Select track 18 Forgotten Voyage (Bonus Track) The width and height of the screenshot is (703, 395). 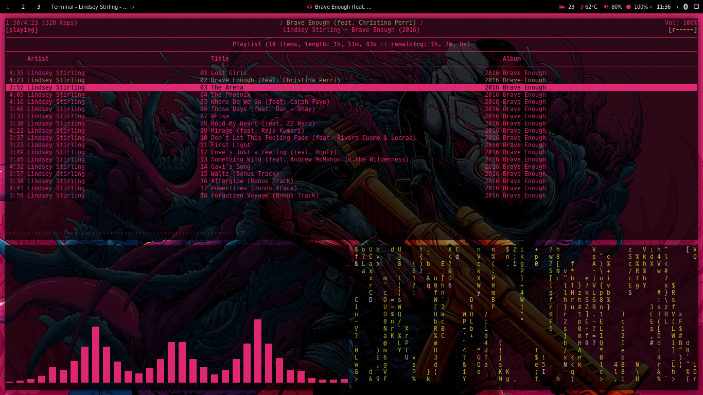coord(351,195)
